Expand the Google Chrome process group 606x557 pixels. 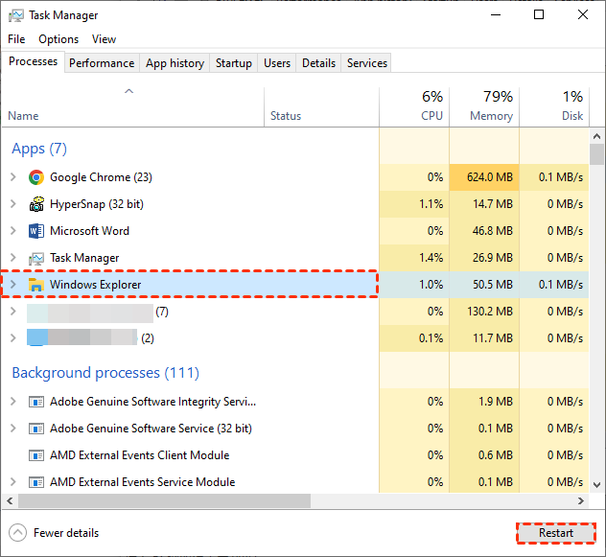pos(12,177)
